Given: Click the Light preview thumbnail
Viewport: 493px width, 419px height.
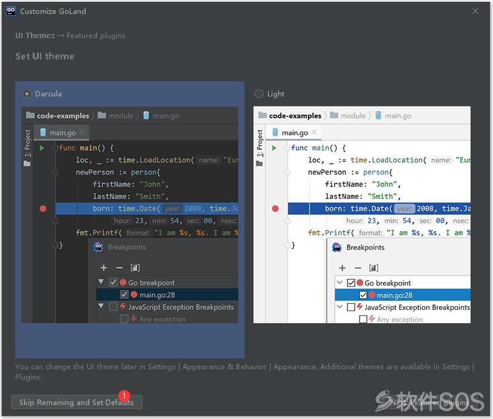Looking at the screenshot, I should [x=362, y=215].
